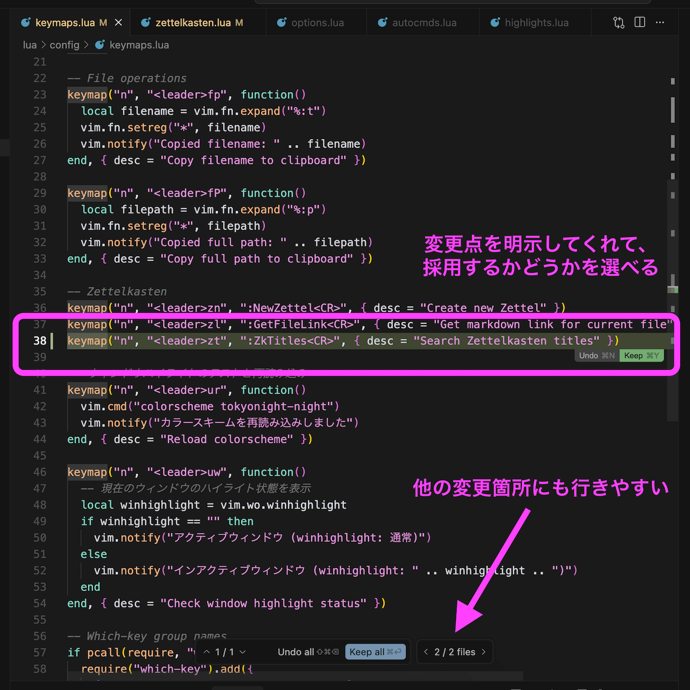Open the autocmds.lua tab
The image size is (690, 690).
(x=424, y=23)
